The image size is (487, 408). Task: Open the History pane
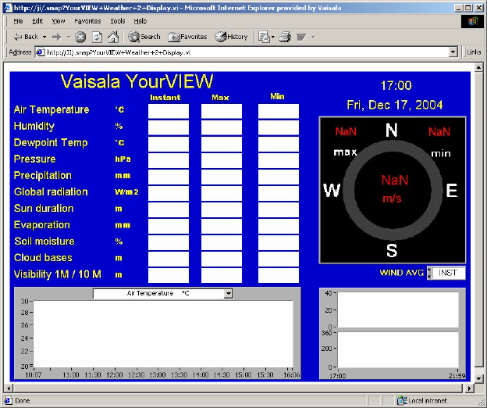click(x=231, y=37)
